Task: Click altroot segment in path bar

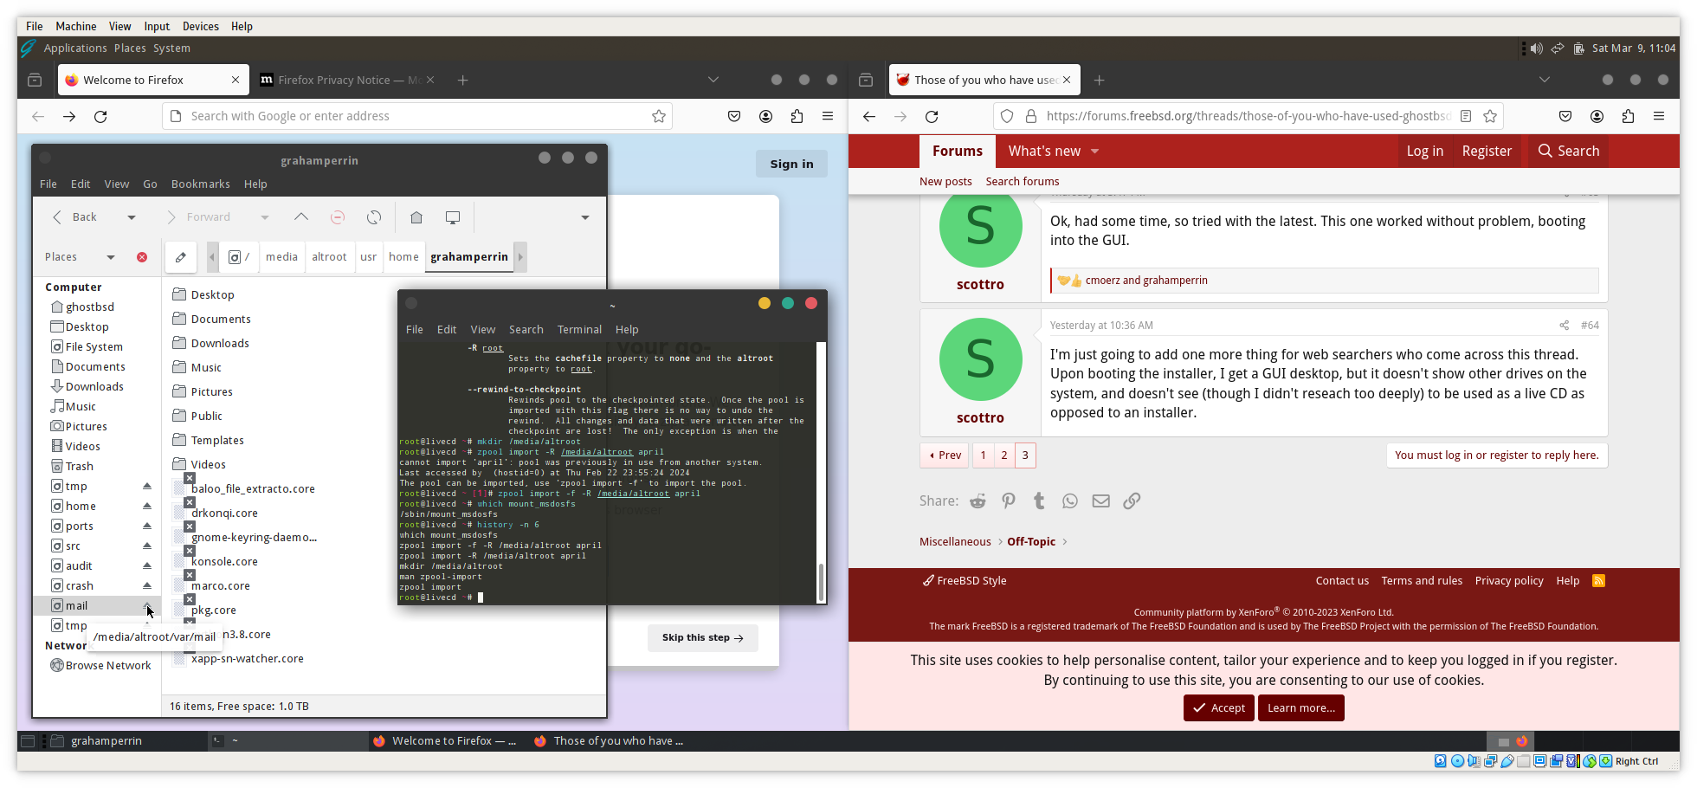Action: [329, 257]
